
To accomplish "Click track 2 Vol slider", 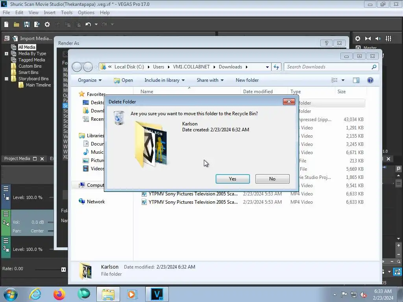I will [51, 222].
